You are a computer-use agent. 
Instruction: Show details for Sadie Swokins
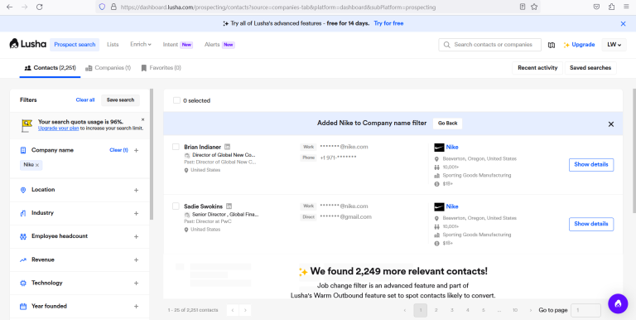(x=591, y=224)
